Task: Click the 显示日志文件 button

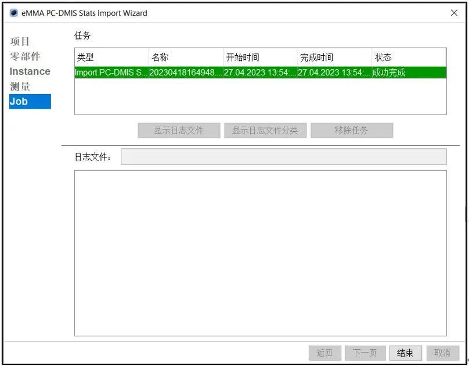Action: (179, 131)
